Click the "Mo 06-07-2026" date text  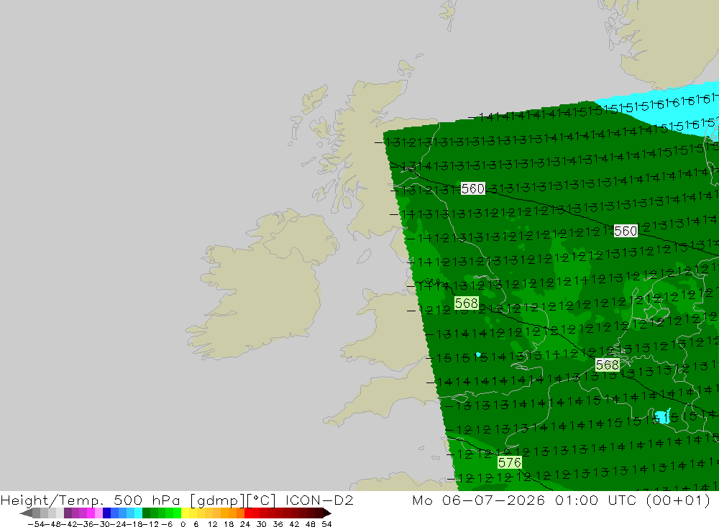pyautogui.click(x=478, y=500)
